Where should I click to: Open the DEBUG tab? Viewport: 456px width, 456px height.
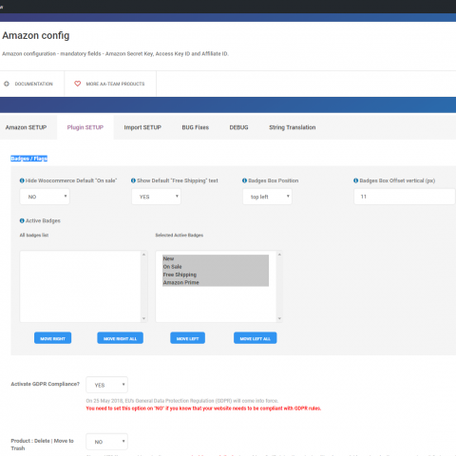point(238,127)
